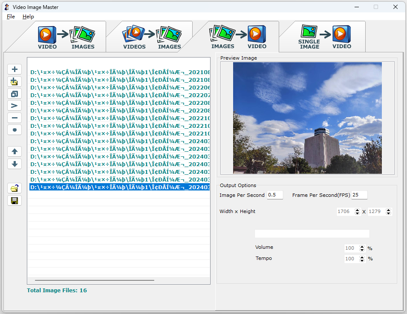407x314 pixels.
Task: Click the Tempo field showing 100
Action: pyautogui.click(x=352, y=259)
